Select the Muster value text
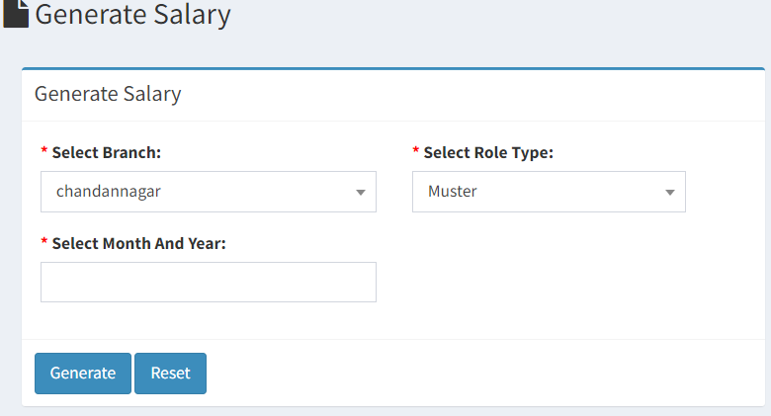 tap(453, 192)
